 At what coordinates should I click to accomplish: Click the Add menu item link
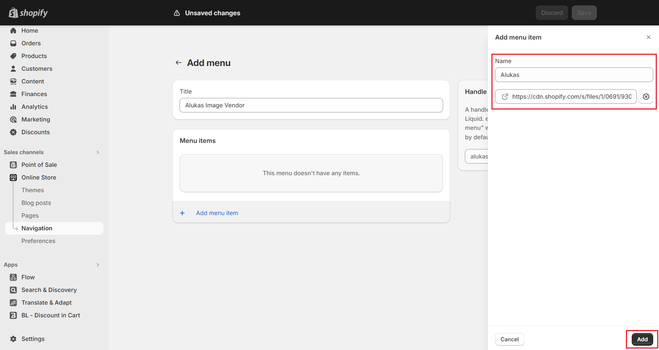pos(217,213)
